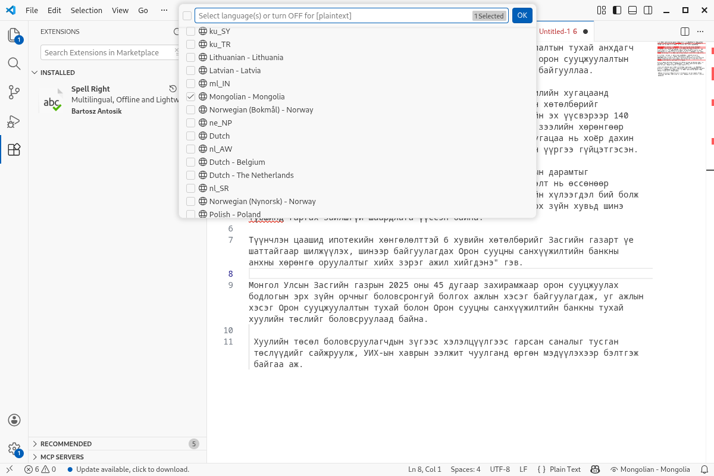The image size is (714, 476).
Task: Open the File menu
Action: coord(31,10)
